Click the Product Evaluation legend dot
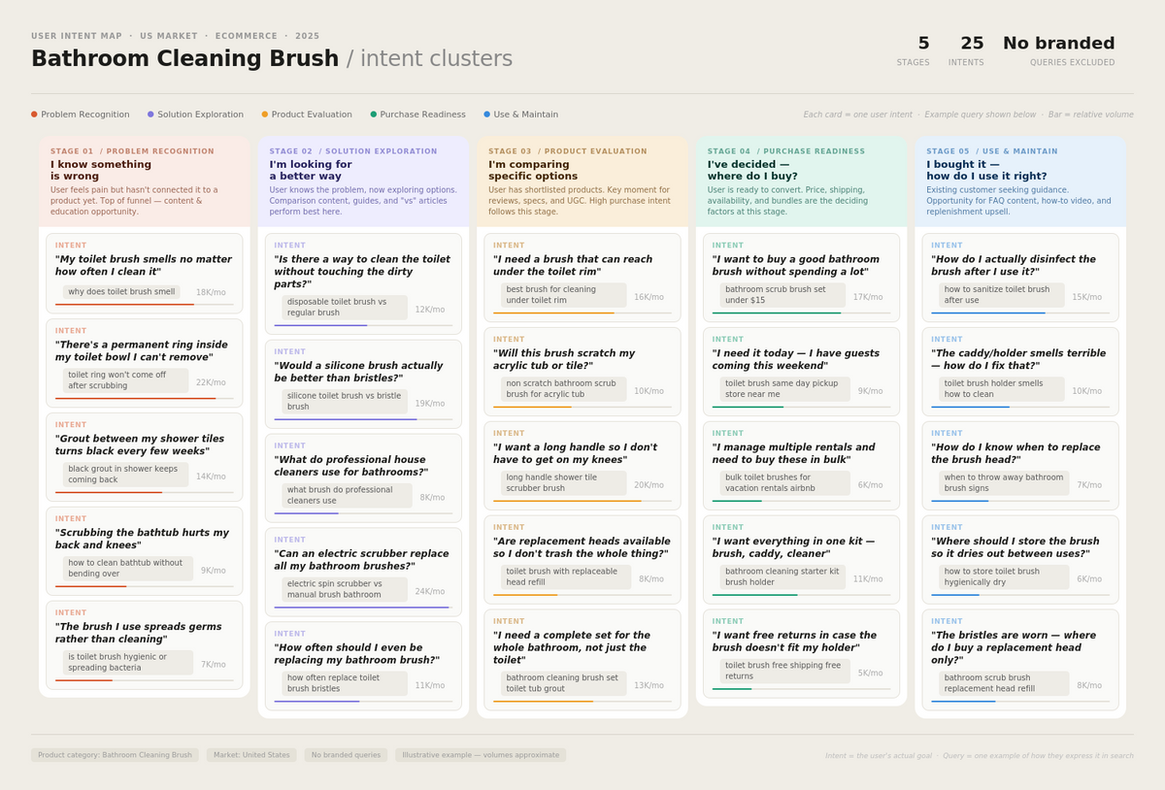This screenshot has width=1165, height=790. click(264, 115)
